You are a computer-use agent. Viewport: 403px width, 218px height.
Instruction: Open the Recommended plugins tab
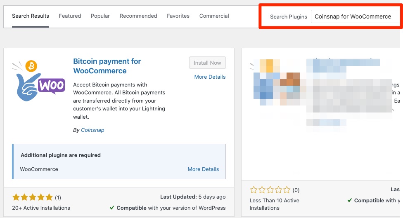point(138,16)
